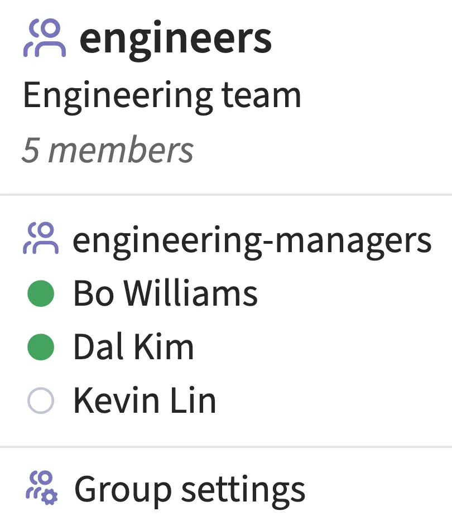The image size is (452, 521).
Task: Open the engineers group title
Action: (x=176, y=38)
